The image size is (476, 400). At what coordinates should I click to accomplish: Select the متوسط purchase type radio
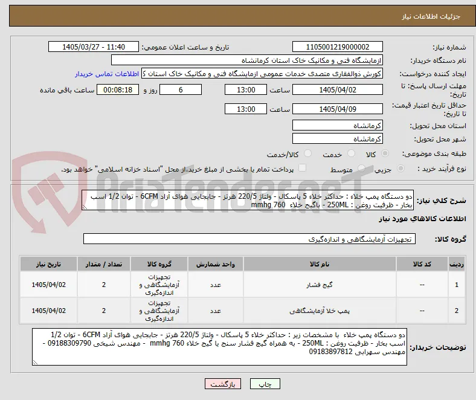coord(361,168)
